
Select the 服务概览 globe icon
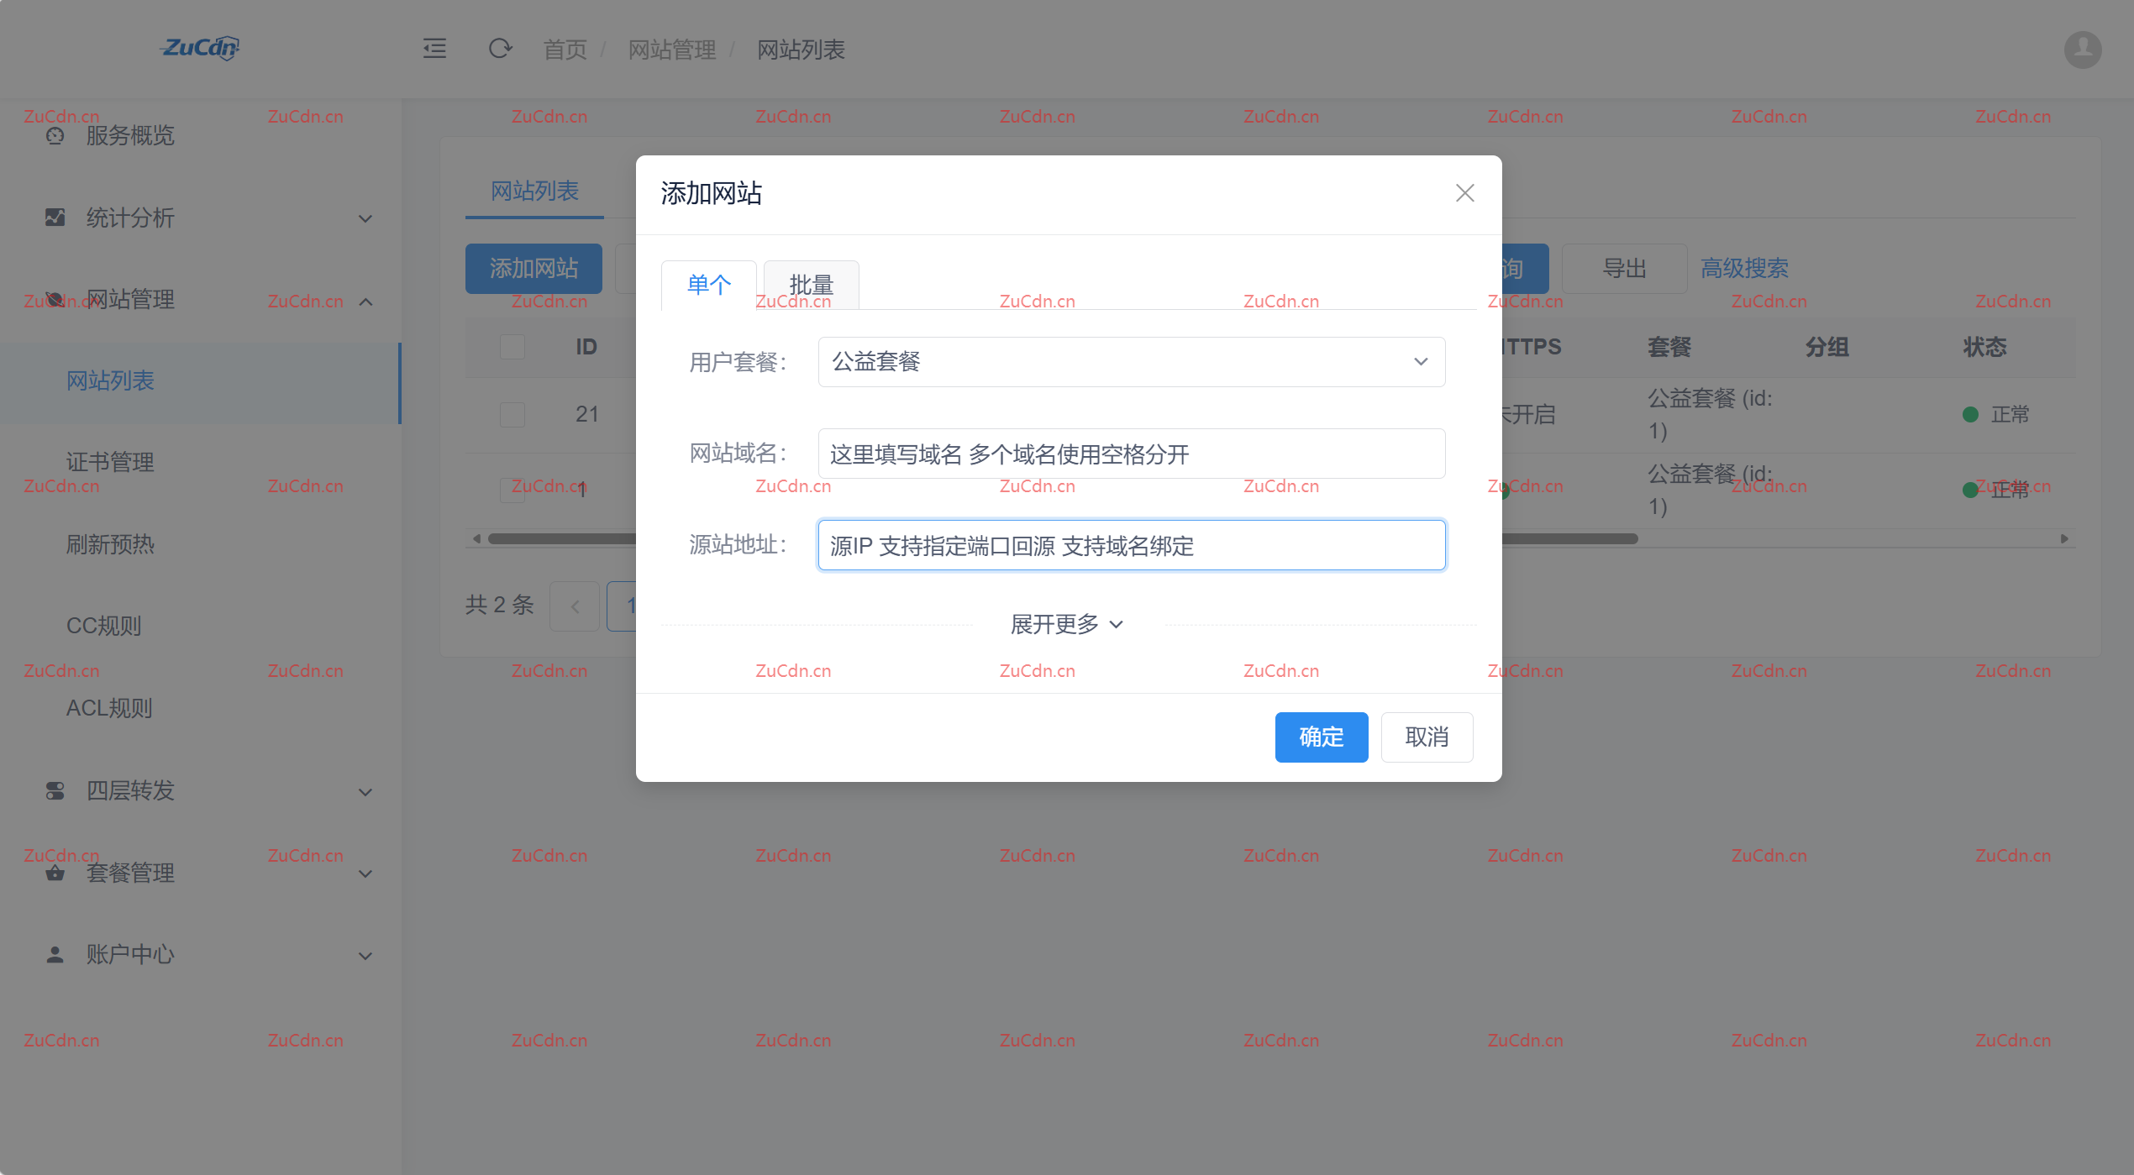[55, 135]
